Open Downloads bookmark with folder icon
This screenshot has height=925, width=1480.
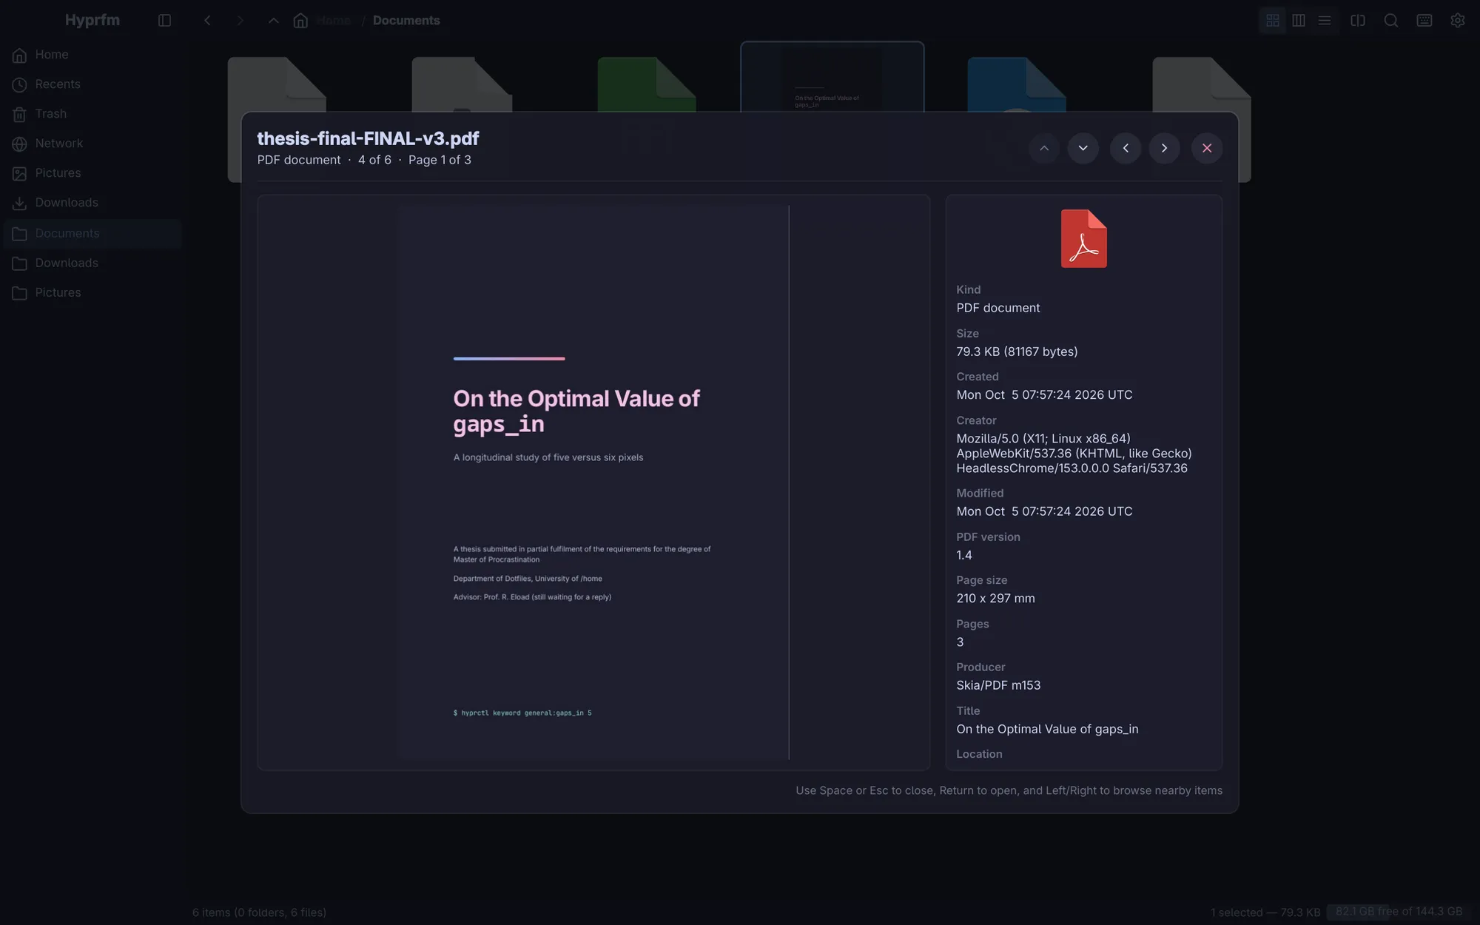pos(92,263)
